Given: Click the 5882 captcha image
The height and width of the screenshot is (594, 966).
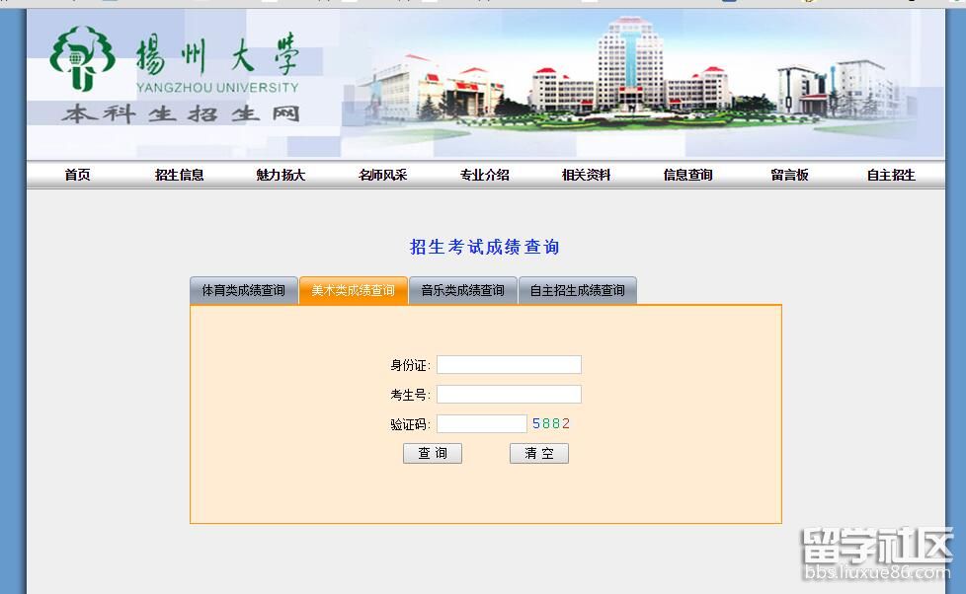Looking at the screenshot, I should [551, 423].
